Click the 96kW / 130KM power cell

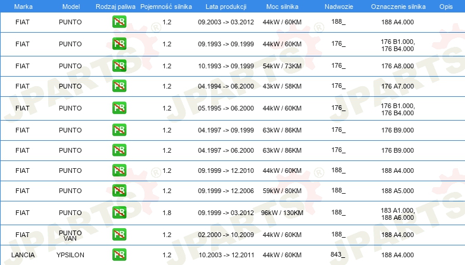point(282,213)
